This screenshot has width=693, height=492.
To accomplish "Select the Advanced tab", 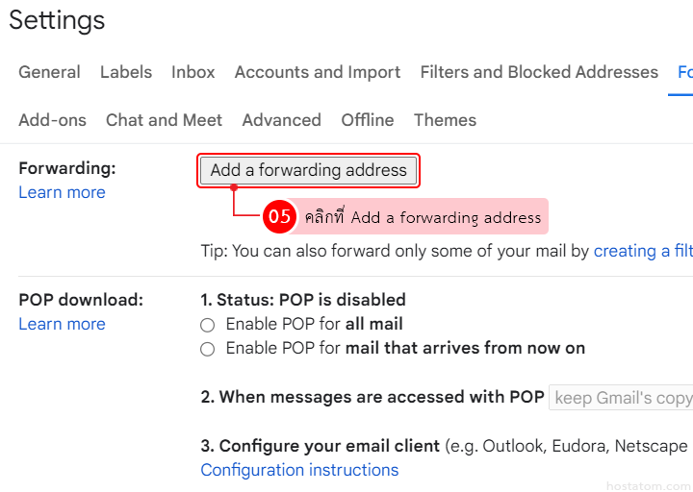I will (x=281, y=120).
